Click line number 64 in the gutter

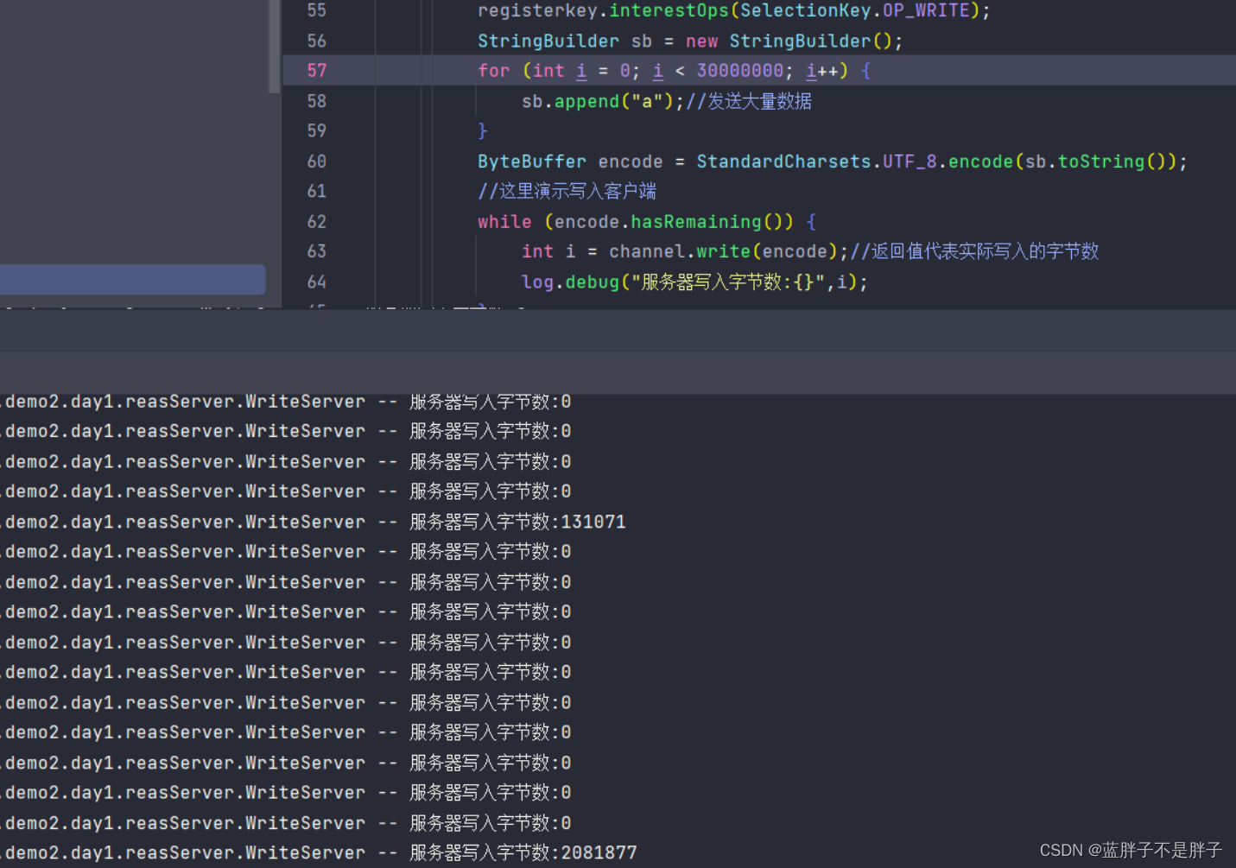tap(317, 282)
